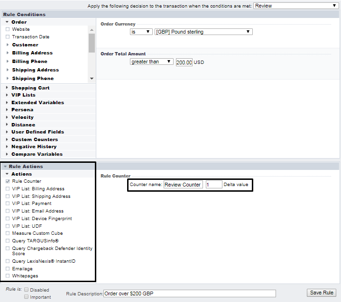
Task: Expand the Shipping Address category
Action: 8,70
